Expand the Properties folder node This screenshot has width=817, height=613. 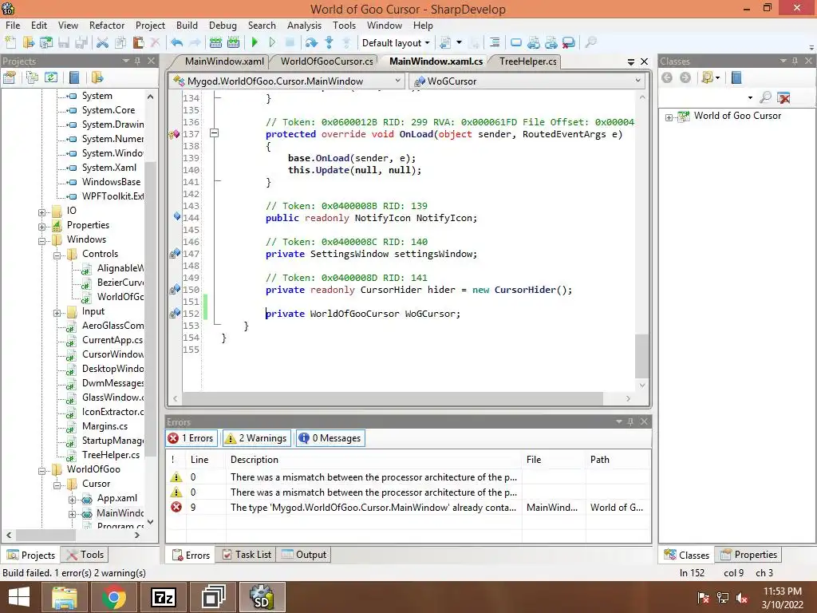click(41, 227)
